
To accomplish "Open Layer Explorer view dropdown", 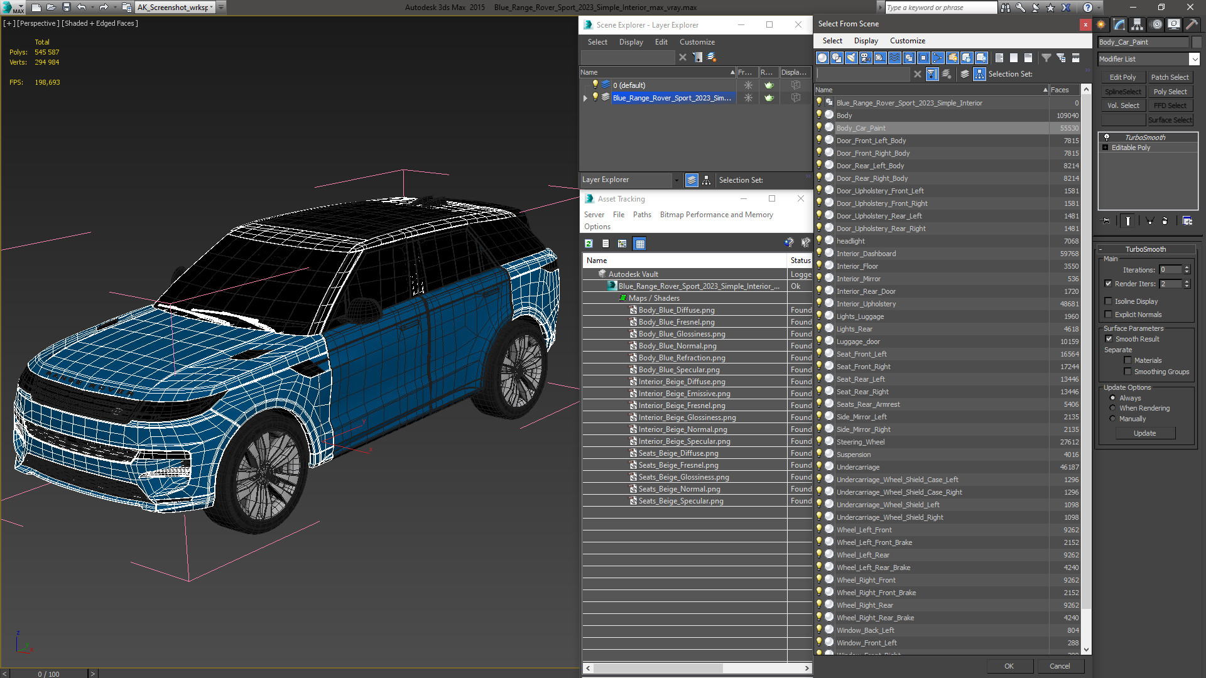I will tap(676, 180).
